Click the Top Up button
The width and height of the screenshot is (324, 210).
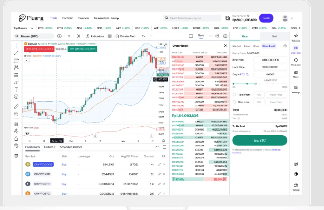click(266, 18)
